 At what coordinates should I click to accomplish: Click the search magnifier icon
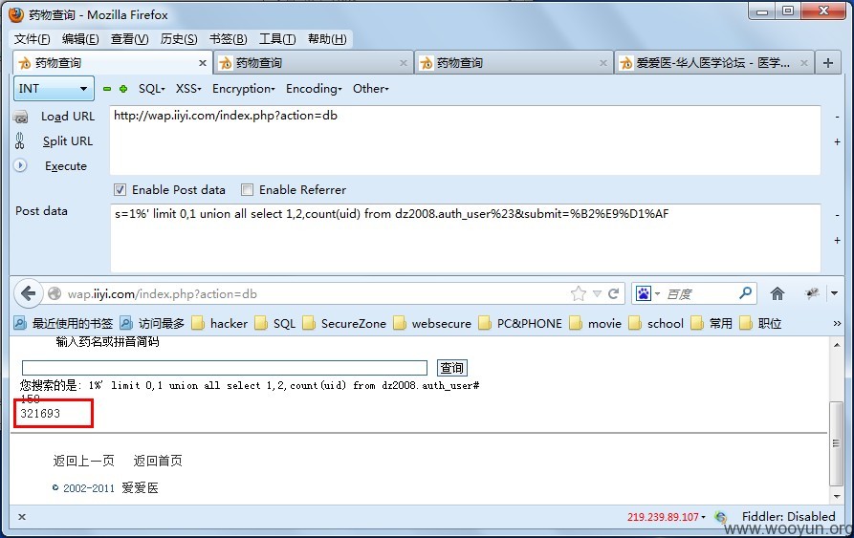pos(745,293)
